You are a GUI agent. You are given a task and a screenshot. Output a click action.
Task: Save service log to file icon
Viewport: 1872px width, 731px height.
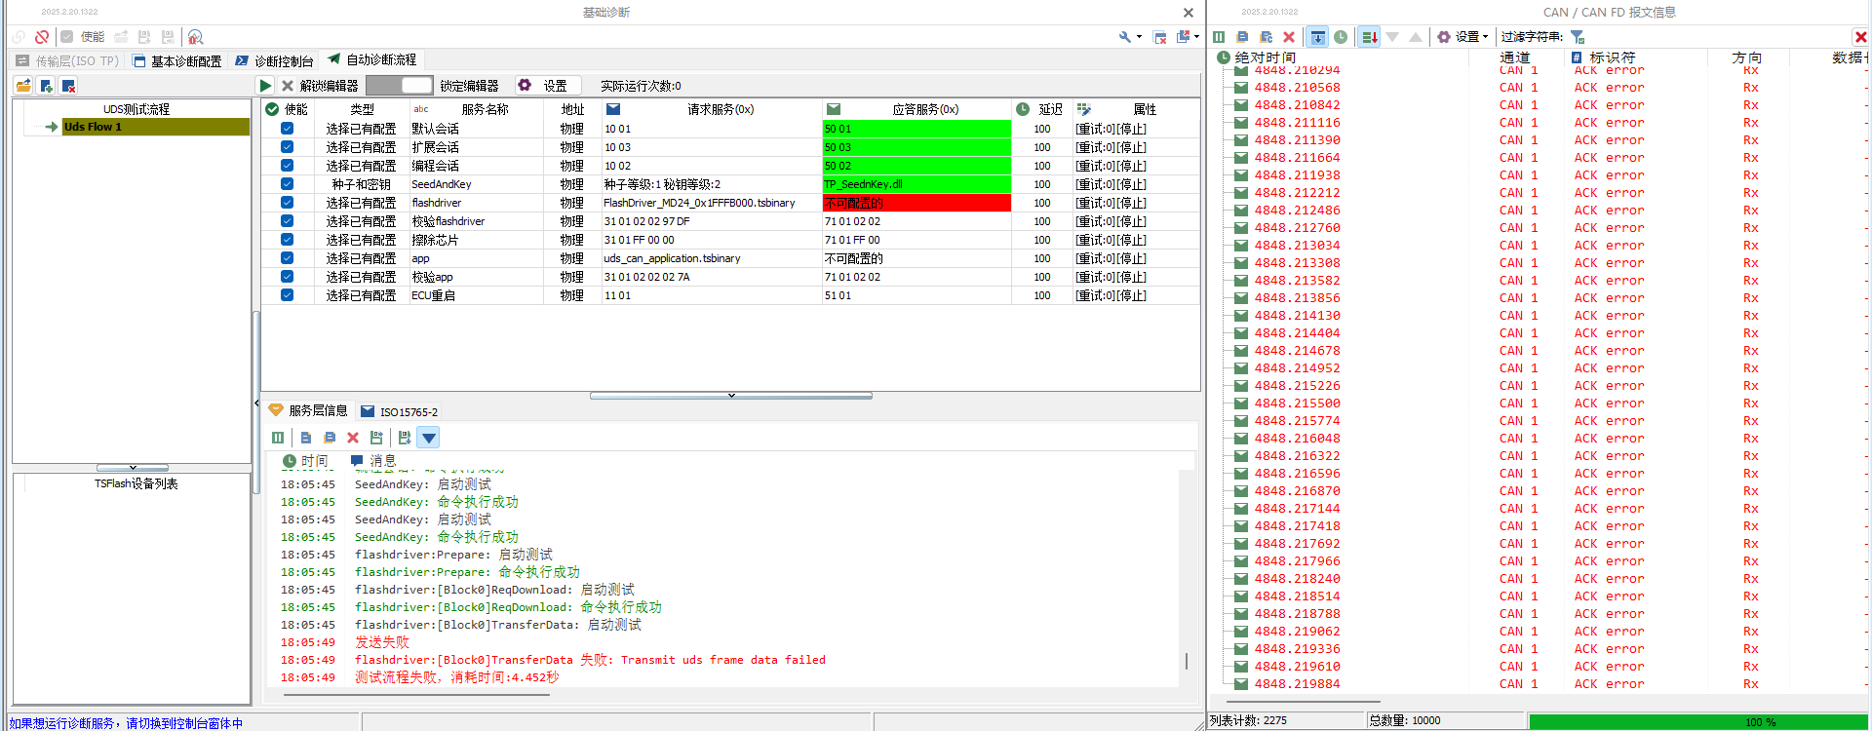pyautogui.click(x=405, y=438)
